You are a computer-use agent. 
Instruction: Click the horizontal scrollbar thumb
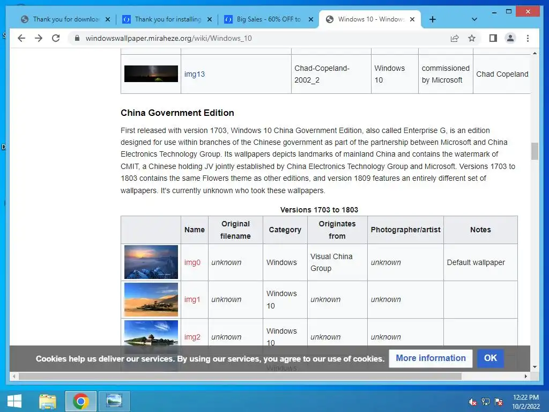point(240,376)
